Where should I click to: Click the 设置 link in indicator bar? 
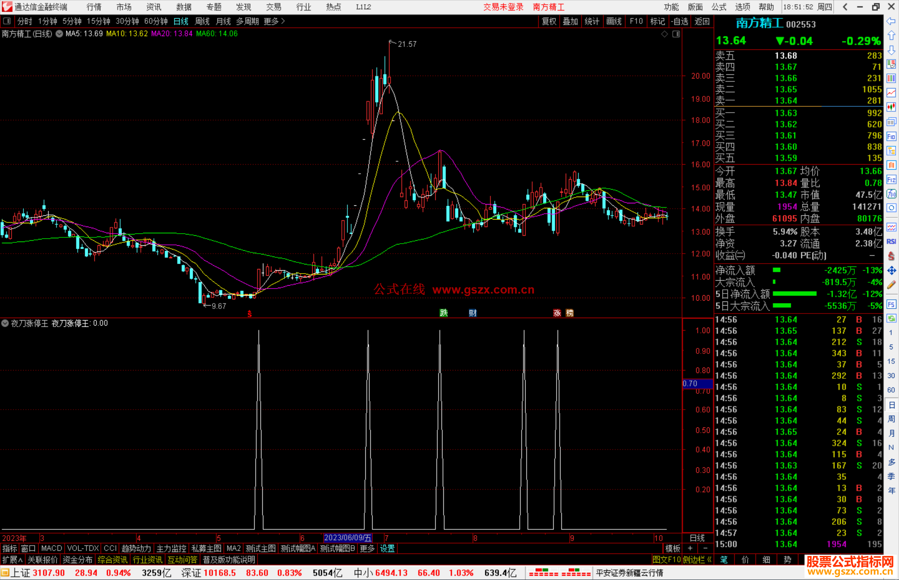tap(387, 548)
